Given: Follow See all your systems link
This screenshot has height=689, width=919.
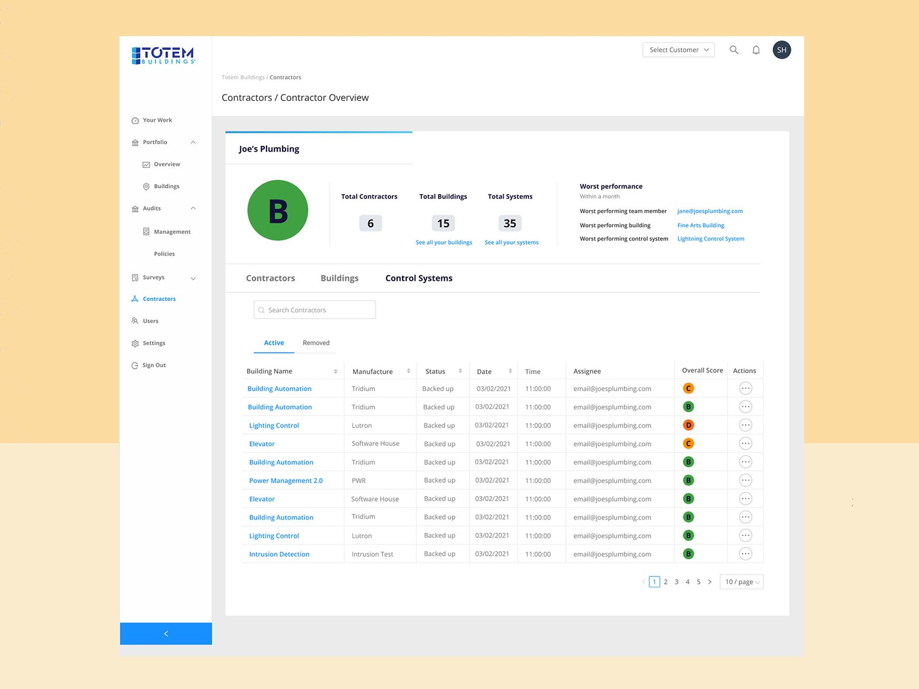Looking at the screenshot, I should [512, 242].
